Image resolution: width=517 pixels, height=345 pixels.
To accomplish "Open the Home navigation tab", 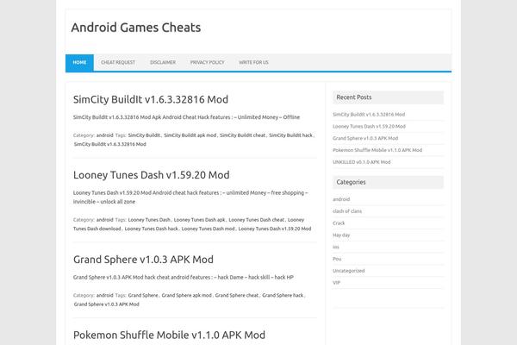I will pos(79,63).
